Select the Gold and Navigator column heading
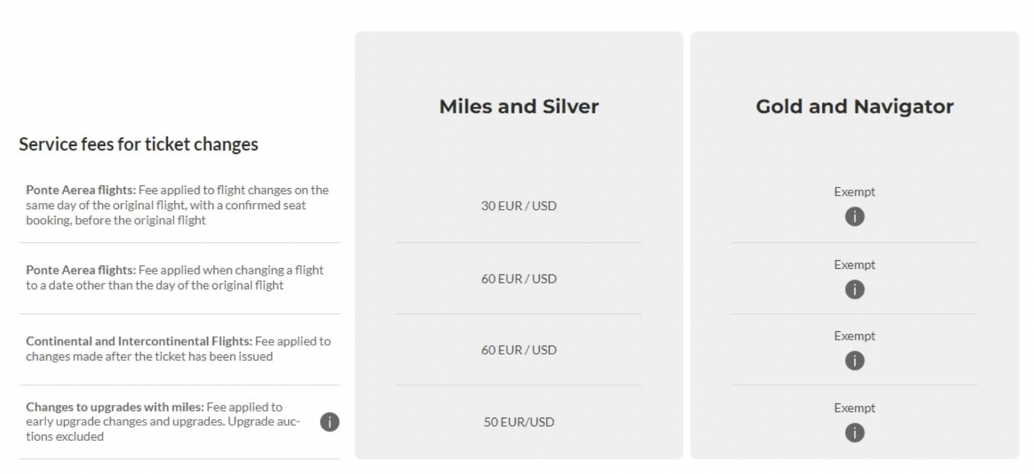 point(855,107)
